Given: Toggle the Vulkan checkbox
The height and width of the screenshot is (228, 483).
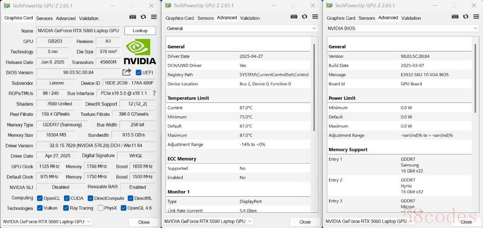Looking at the screenshot, I should [40, 208].
